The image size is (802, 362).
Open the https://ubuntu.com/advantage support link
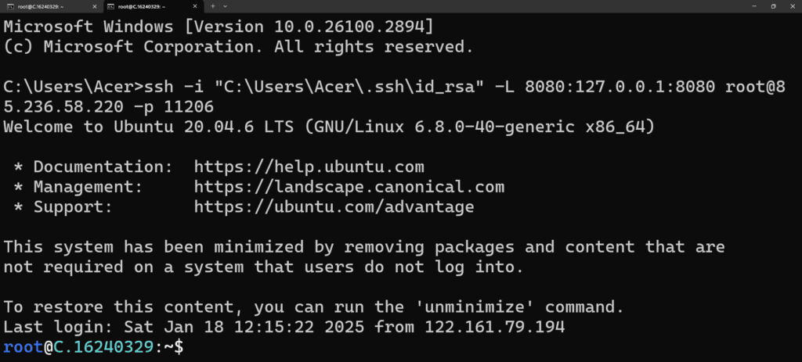coord(334,206)
